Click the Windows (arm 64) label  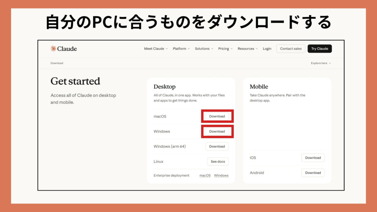[169, 146]
